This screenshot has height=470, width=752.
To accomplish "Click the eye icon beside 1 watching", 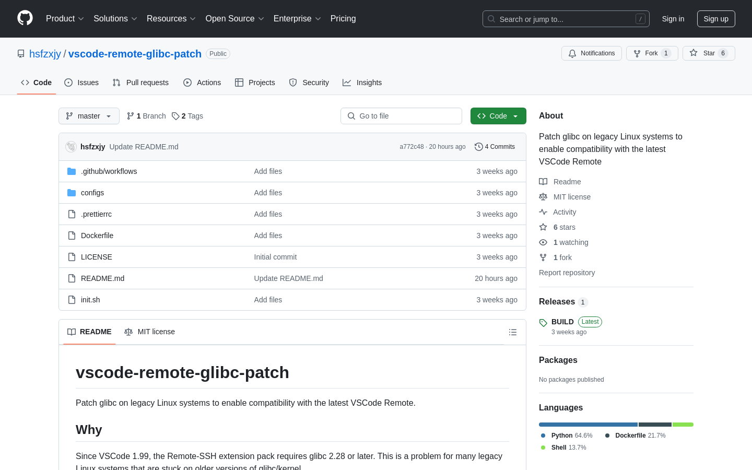I will [x=543, y=242].
